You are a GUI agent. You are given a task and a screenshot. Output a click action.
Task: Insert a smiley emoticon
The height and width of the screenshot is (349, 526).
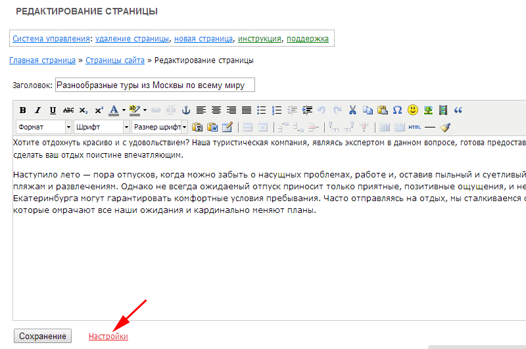(413, 110)
